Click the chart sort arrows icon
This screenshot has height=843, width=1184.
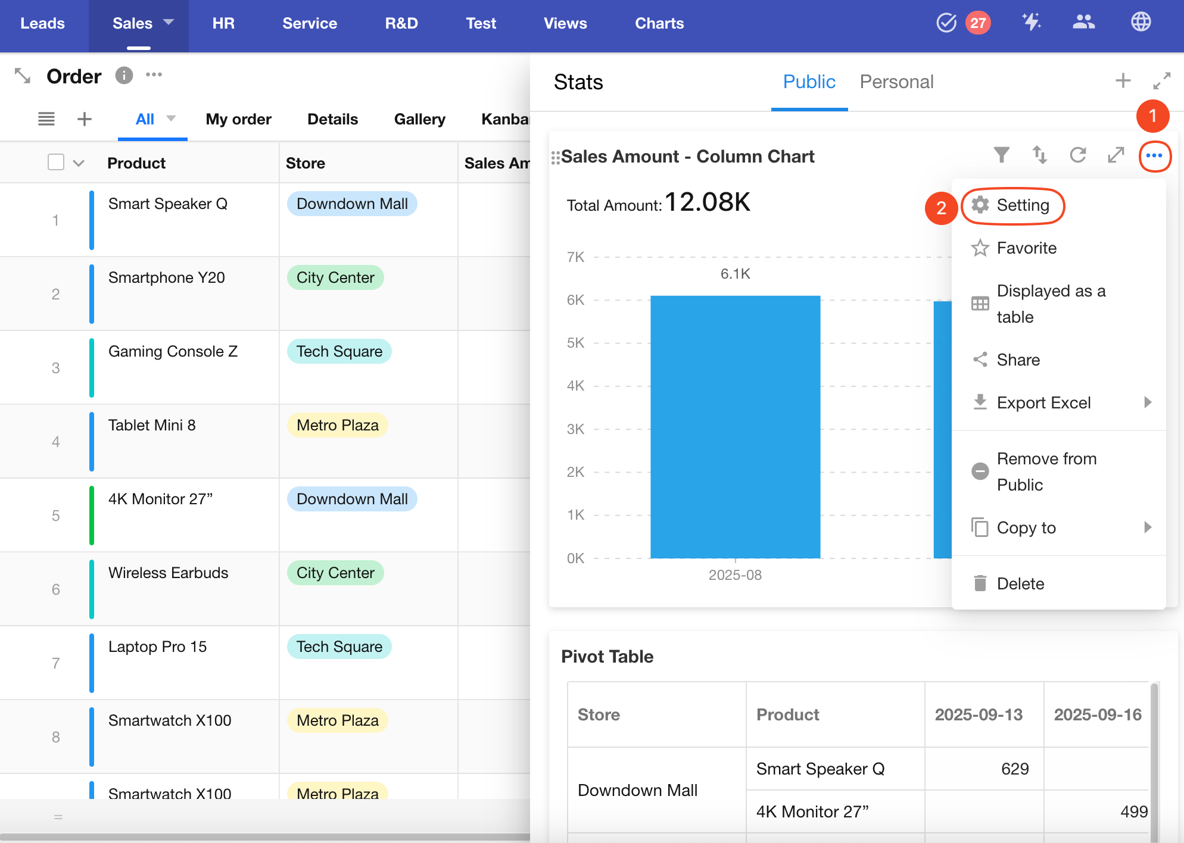pyautogui.click(x=1039, y=155)
